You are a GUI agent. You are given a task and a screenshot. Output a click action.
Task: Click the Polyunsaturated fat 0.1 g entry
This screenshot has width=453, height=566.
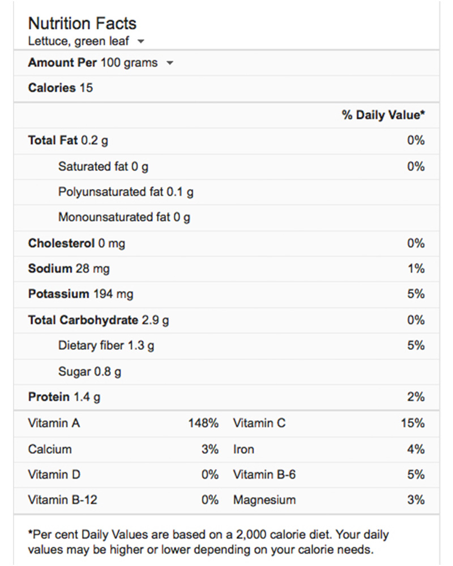click(x=126, y=192)
